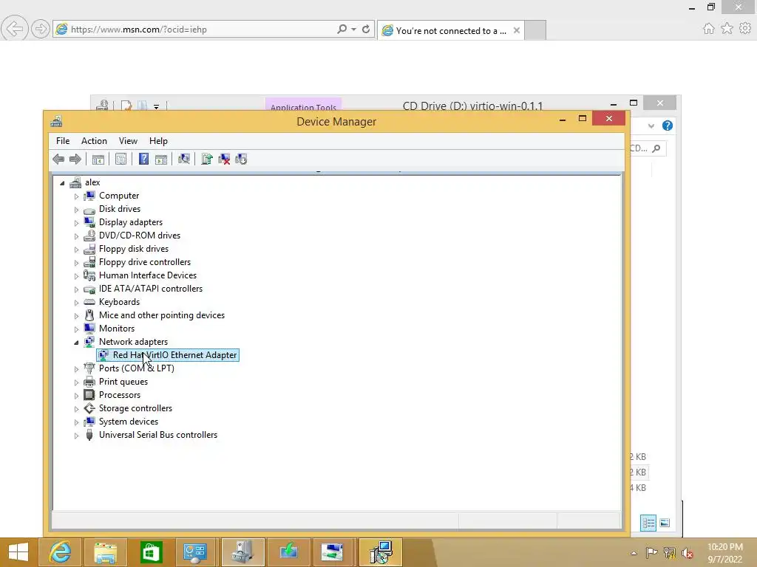Collapse the alex root node
The image size is (757, 567).
[62, 183]
